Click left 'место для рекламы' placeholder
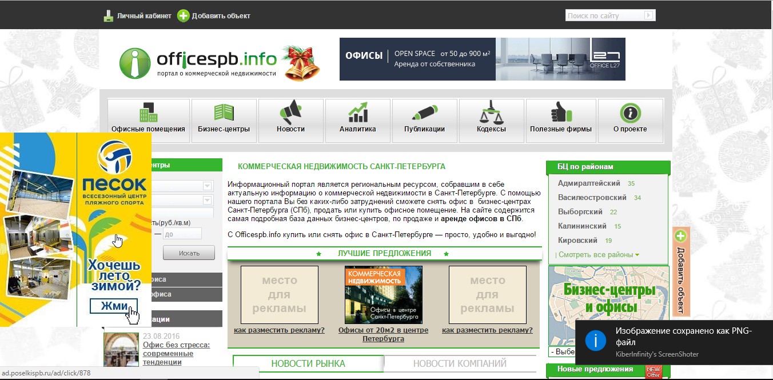This screenshot has width=773, height=380. pyautogui.click(x=280, y=294)
